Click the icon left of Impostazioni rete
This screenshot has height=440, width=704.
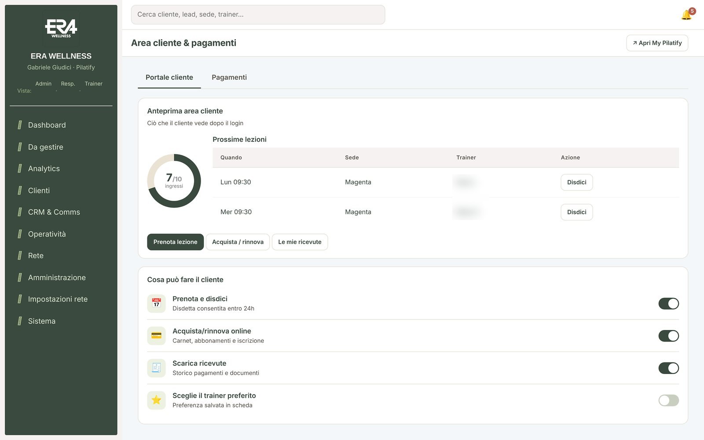[x=20, y=299]
